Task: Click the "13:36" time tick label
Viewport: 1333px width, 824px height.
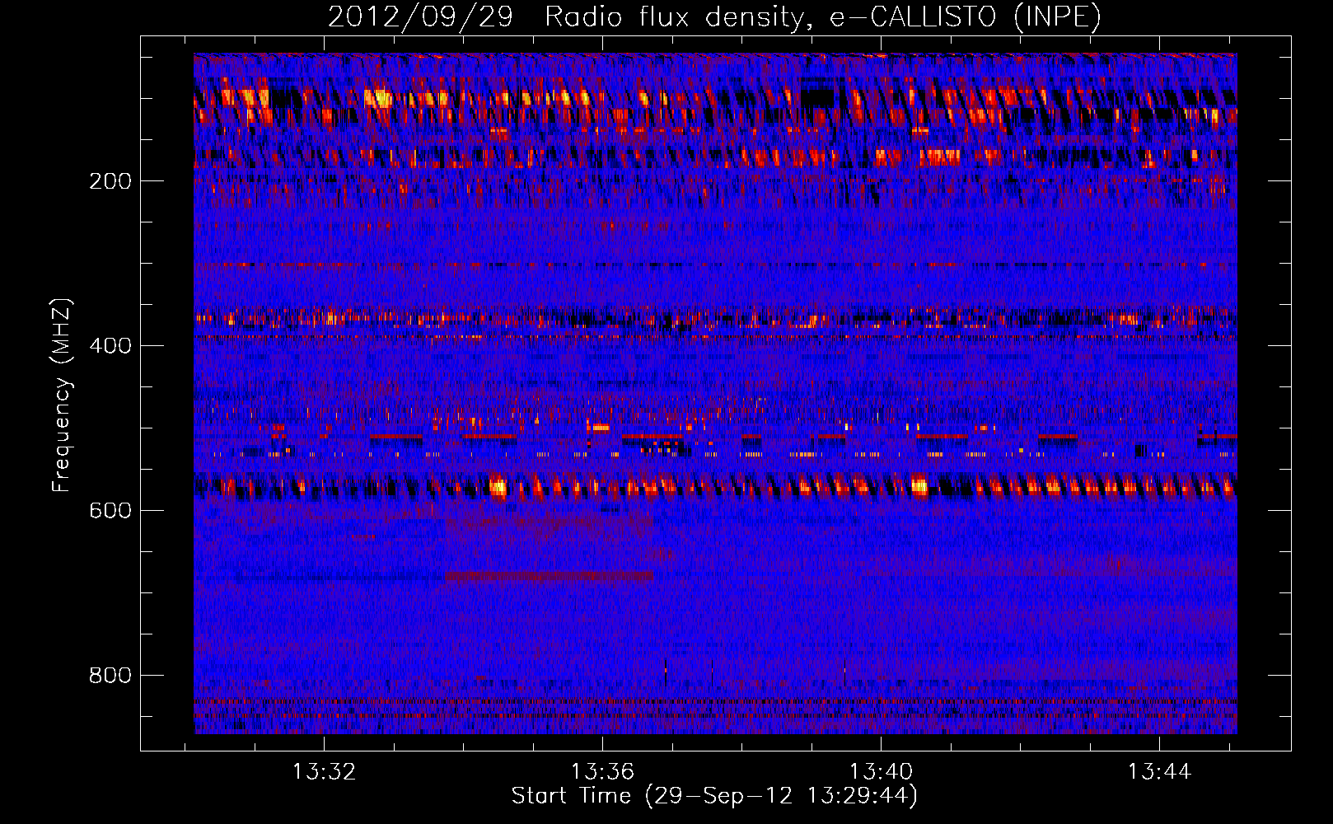Action: click(x=603, y=772)
